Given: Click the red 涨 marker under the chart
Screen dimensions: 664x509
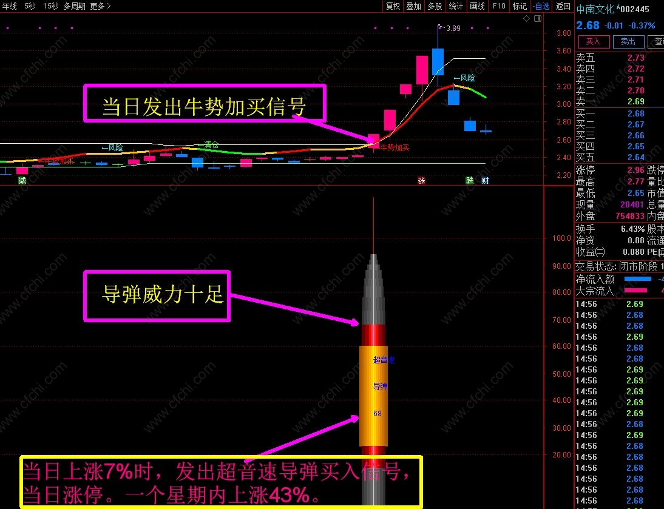Looking at the screenshot, I should coord(421,181).
